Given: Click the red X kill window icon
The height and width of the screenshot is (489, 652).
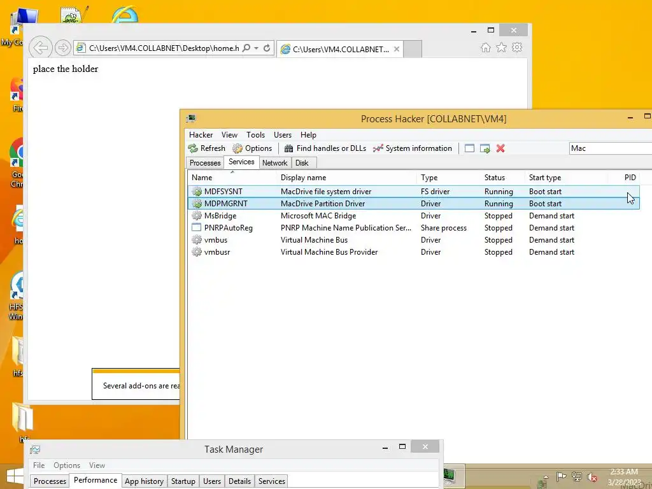Looking at the screenshot, I should tap(500, 148).
